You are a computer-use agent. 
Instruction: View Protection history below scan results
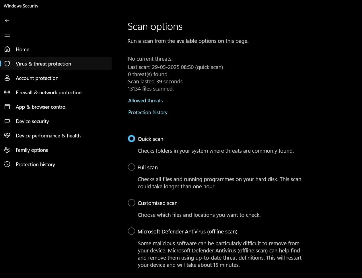(x=148, y=112)
